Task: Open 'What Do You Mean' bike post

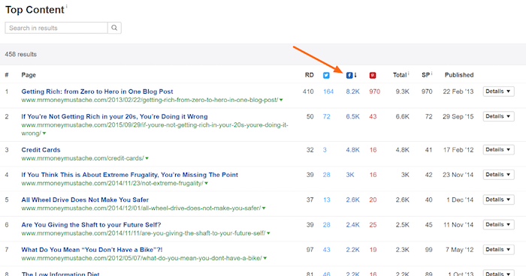Action: point(92,250)
